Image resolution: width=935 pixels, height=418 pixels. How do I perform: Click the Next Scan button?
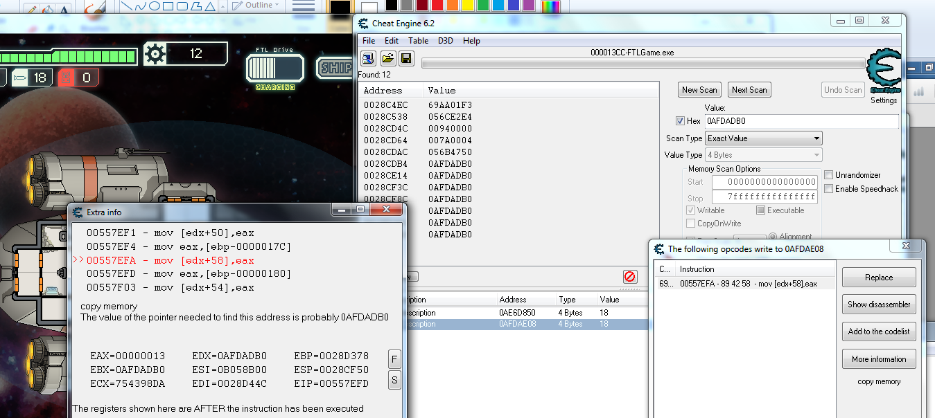point(749,90)
